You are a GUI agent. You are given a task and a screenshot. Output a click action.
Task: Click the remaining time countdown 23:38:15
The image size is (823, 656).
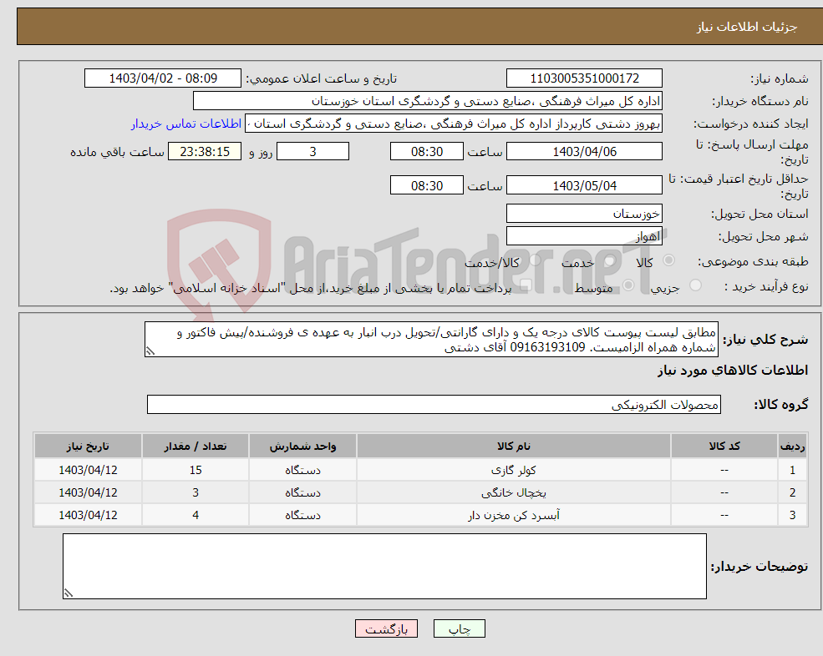pyautogui.click(x=205, y=152)
